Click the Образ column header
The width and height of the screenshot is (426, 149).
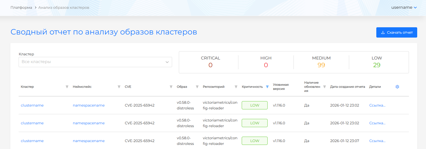[x=182, y=87]
